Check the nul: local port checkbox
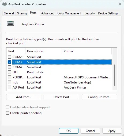This screenshot has height=136, width=124. (x=9, y=82)
